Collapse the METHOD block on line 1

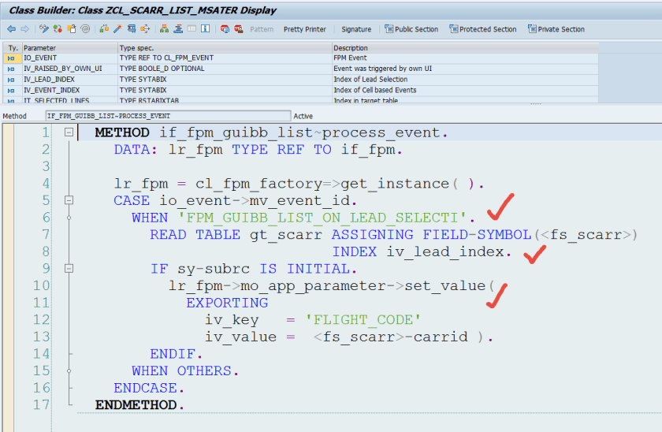point(69,132)
